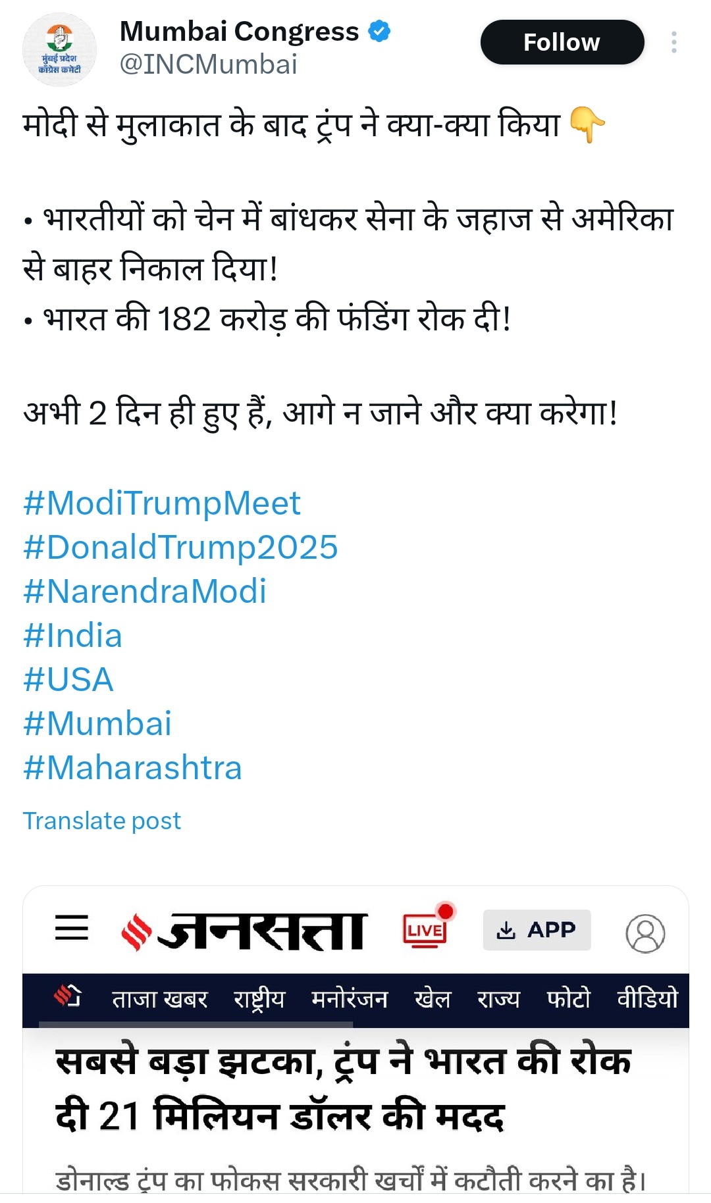Open the Jansatta LIVE TV icon
Image resolution: width=711 pixels, height=1203 pixels.
coord(427,928)
